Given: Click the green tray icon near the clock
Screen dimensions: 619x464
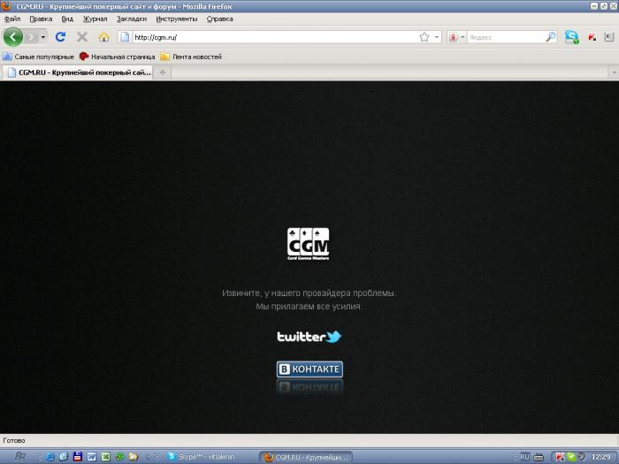Looking at the screenshot, I should tap(571, 457).
